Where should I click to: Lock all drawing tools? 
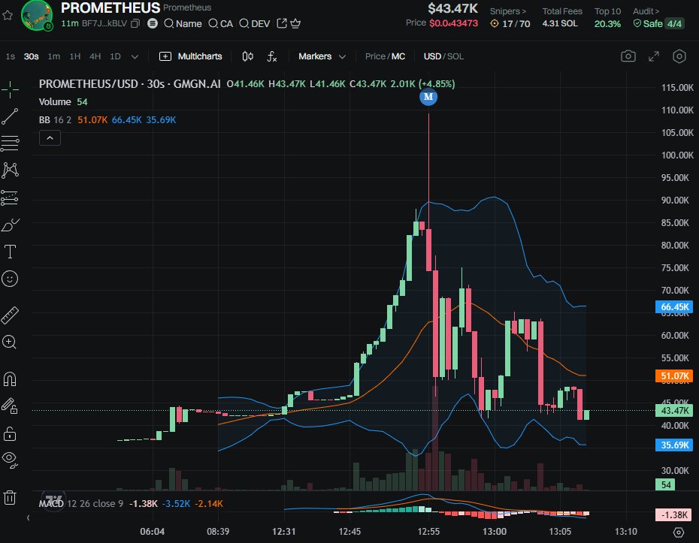[x=10, y=433]
